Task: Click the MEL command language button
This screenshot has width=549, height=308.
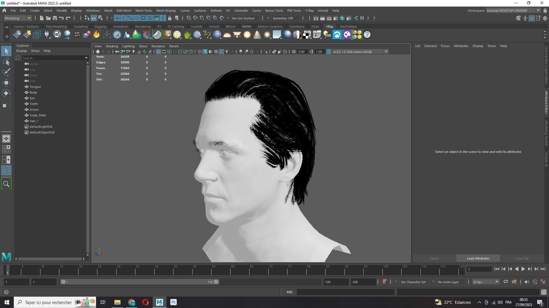Action: coord(290,292)
